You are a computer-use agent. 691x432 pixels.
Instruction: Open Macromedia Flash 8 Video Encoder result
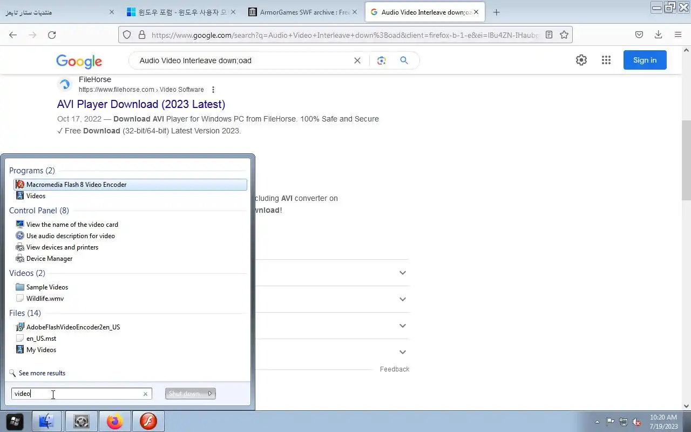(x=130, y=185)
